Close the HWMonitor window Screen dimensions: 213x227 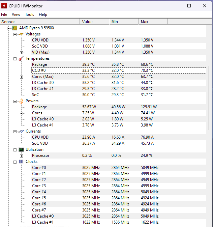point(205,6)
